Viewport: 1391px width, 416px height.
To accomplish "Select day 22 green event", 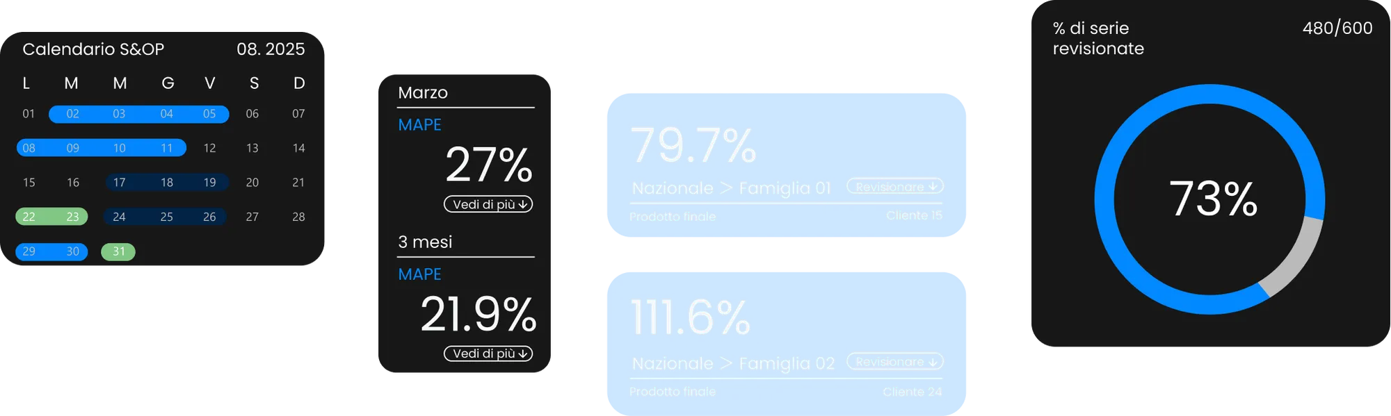I will click(x=29, y=217).
